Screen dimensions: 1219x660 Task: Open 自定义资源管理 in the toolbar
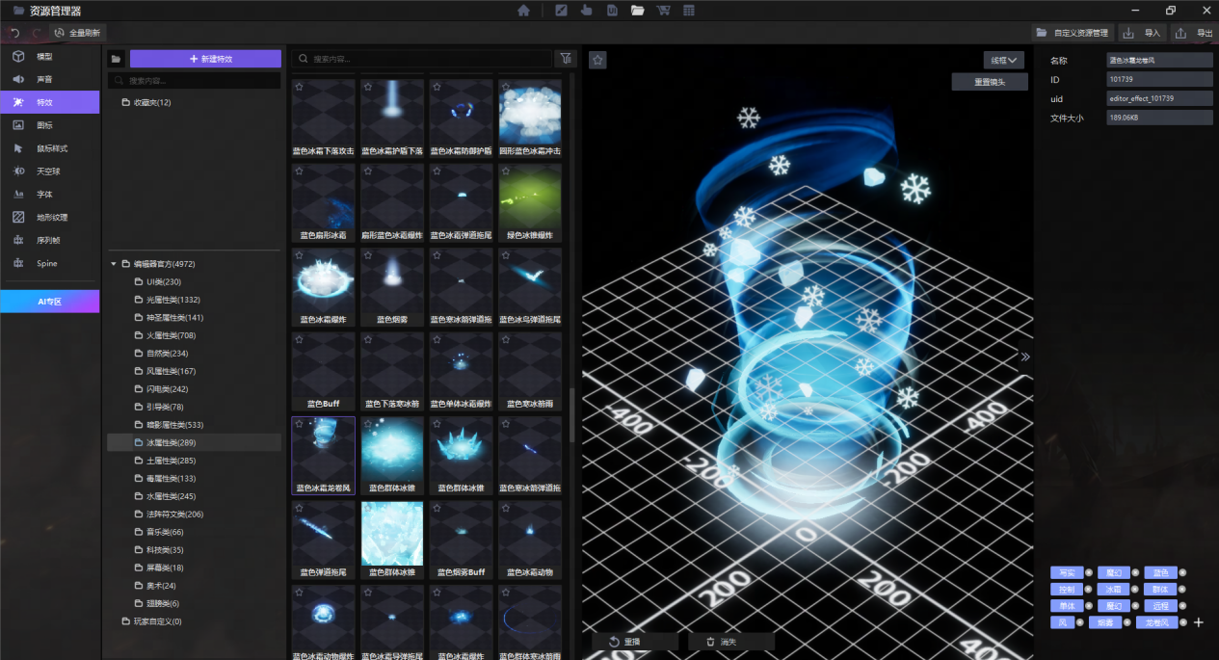[1073, 33]
